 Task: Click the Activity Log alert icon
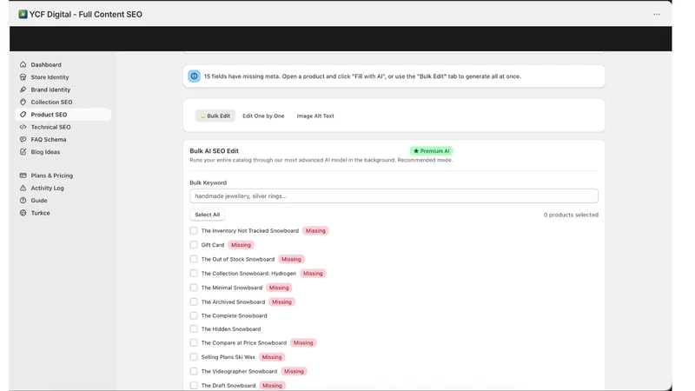(x=23, y=188)
